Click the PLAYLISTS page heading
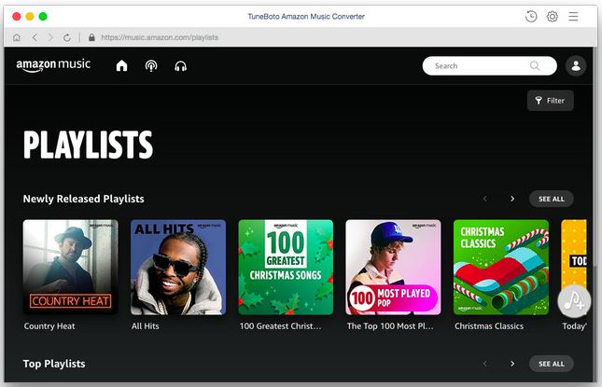 [88, 145]
